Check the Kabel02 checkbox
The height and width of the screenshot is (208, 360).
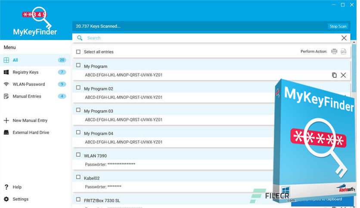click(x=78, y=177)
